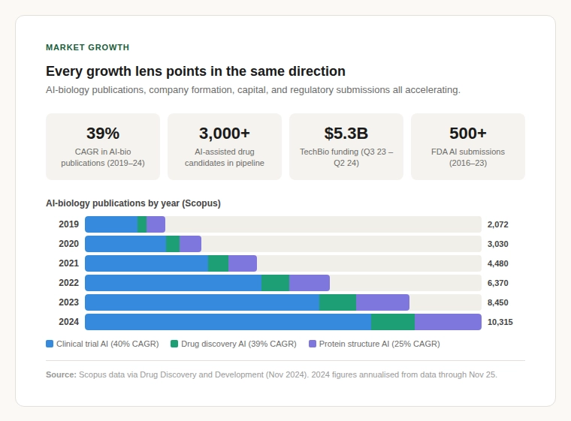
Task: Select the purple segment of the 2023 bar
Action: 382,302
